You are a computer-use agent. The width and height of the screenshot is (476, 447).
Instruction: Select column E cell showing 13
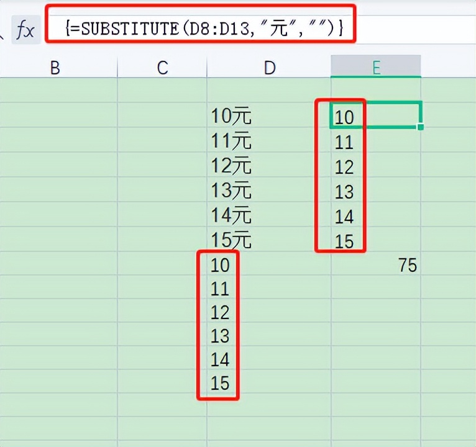pos(376,190)
